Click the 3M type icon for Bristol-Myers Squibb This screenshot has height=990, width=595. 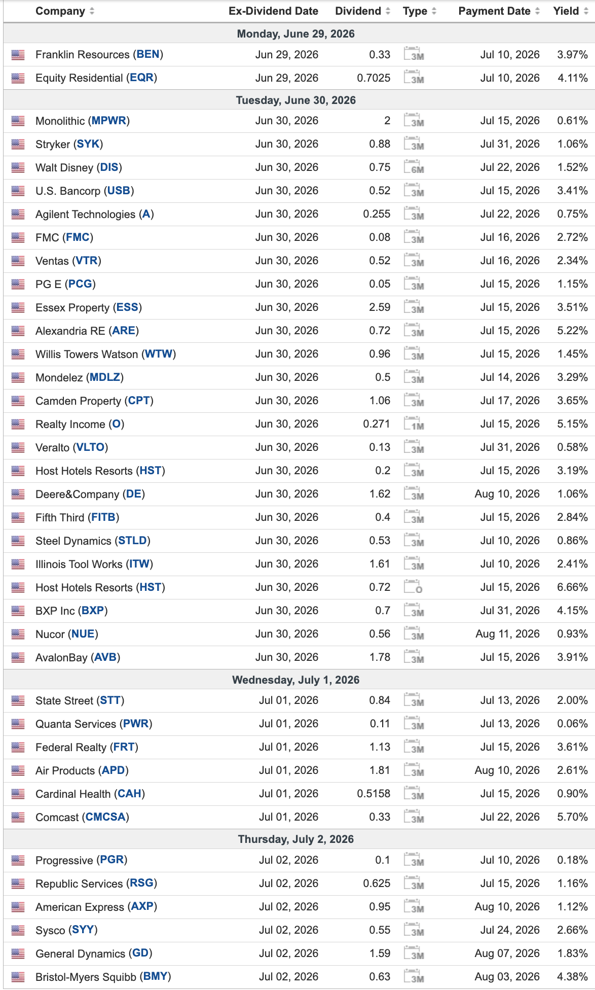[414, 976]
